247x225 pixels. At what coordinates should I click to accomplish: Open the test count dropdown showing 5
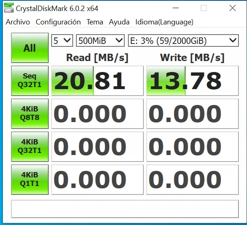62,41
